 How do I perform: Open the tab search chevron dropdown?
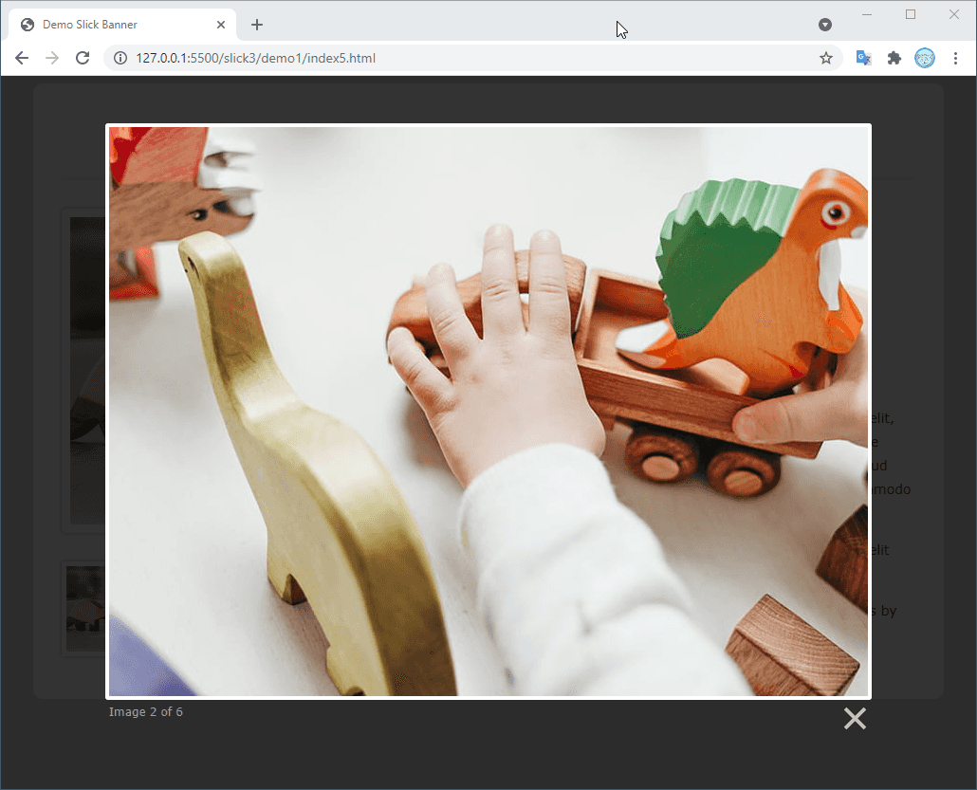[825, 24]
